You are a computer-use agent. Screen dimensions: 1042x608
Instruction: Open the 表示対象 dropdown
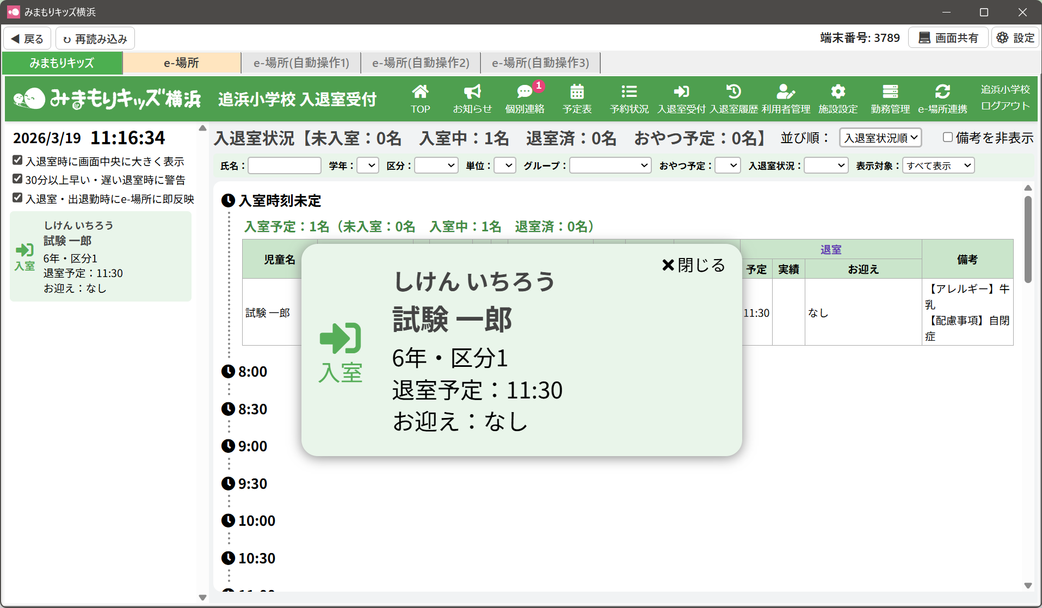coord(938,165)
